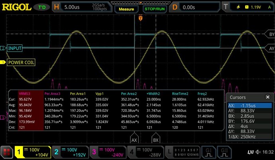Screen dimensions: 275x160
Task: Click the Cursors panel title
Action: click(238, 97)
